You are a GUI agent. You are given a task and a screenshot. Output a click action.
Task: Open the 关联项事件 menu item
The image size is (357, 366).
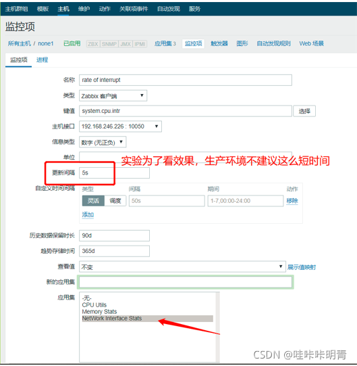tap(134, 9)
